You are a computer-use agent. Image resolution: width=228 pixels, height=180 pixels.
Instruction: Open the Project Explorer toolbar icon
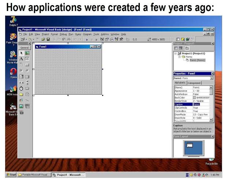[102, 39]
